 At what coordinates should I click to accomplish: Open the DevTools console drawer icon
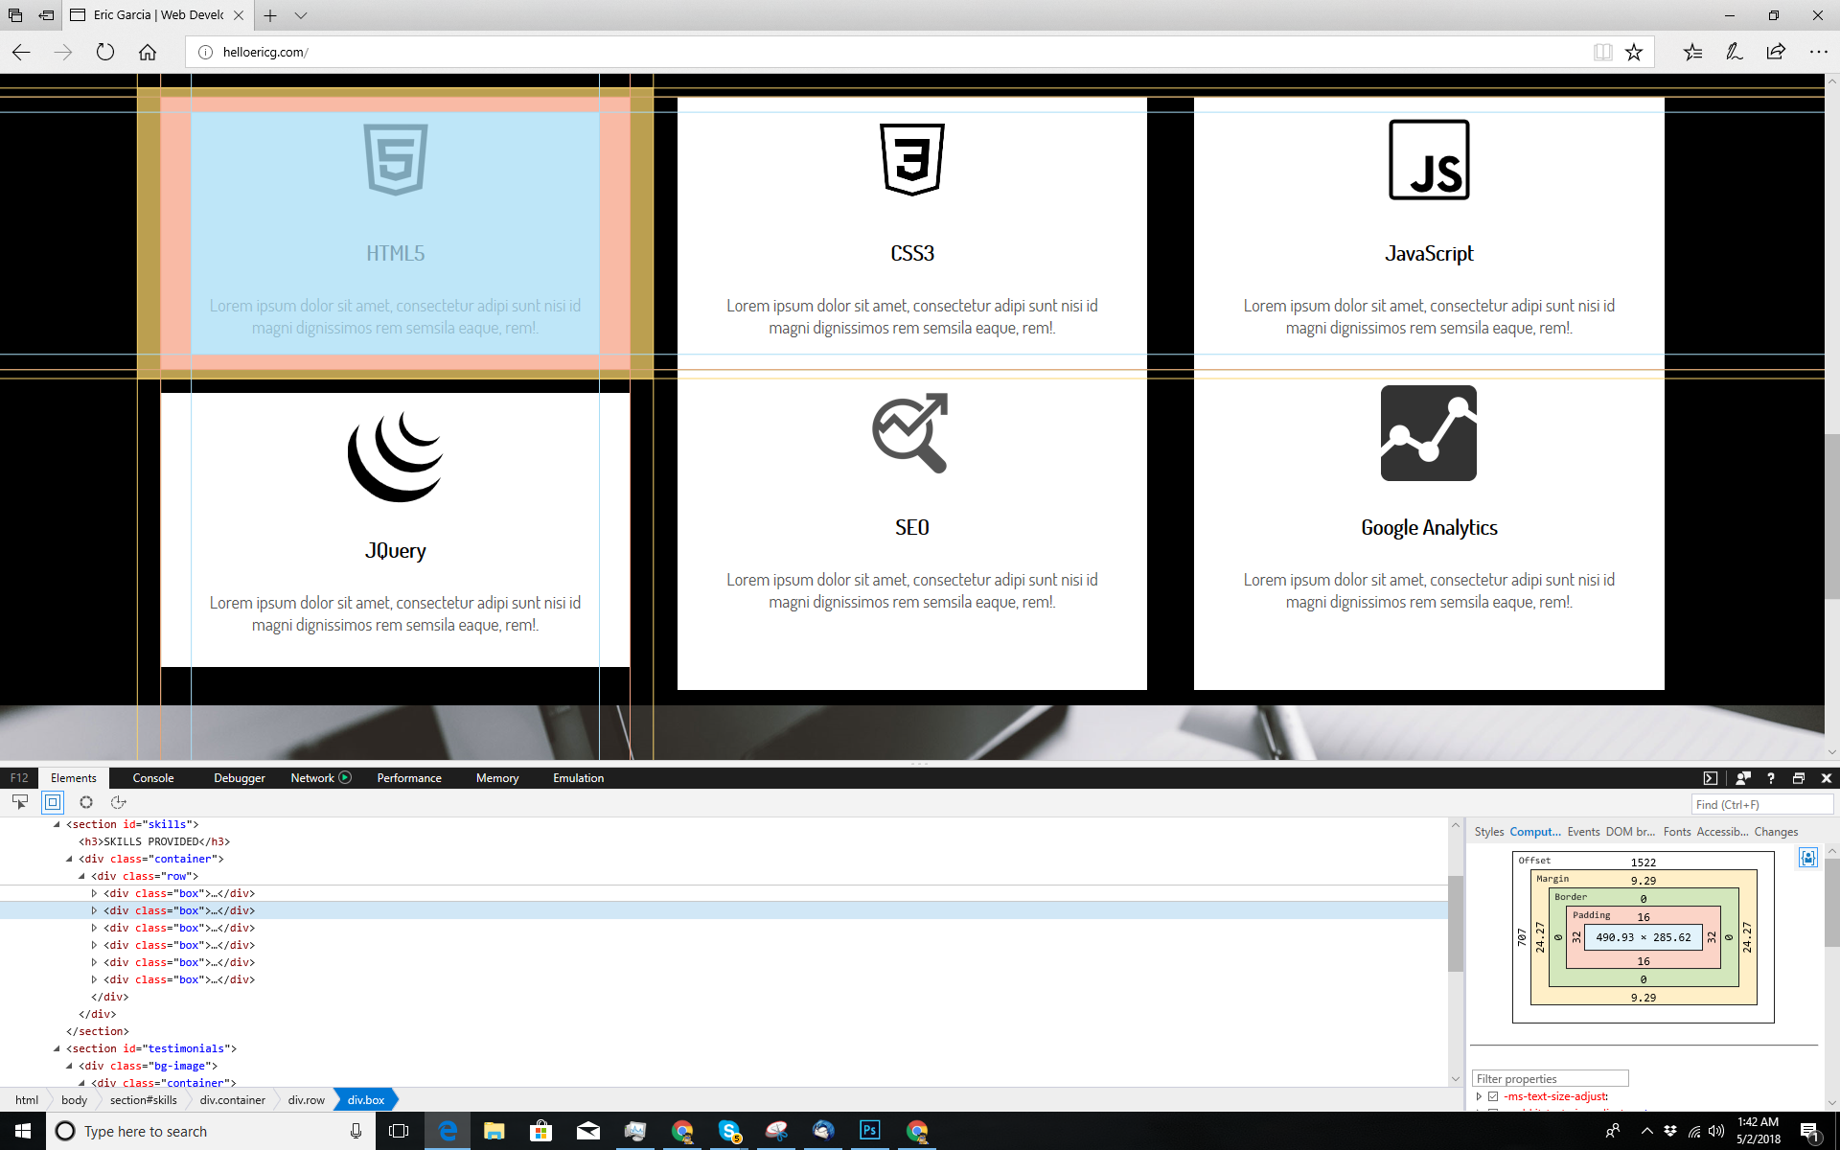pos(1711,778)
